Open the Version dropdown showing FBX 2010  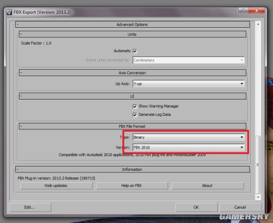[188, 147]
